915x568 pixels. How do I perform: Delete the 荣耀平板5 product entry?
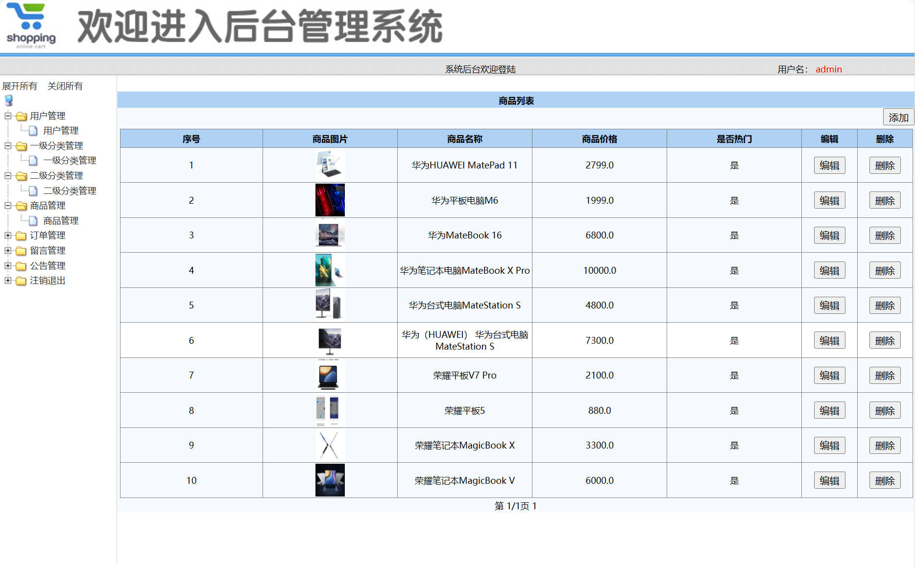coord(885,410)
